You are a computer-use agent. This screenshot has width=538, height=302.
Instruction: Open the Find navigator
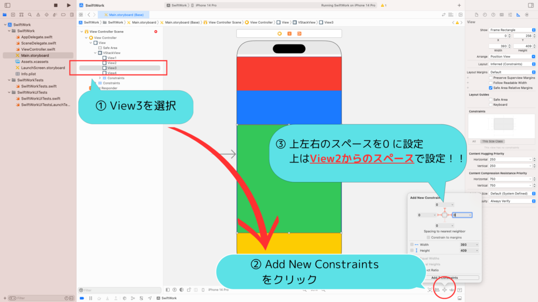pyautogui.click(x=30, y=15)
